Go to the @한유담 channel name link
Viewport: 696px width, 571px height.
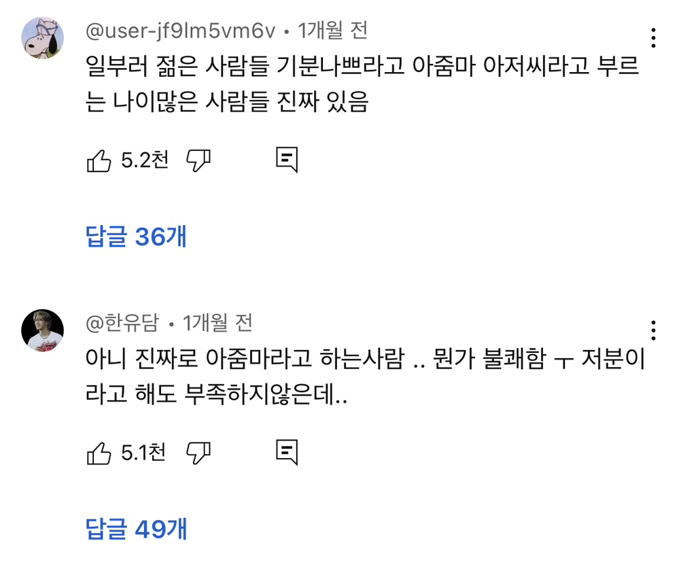[x=122, y=323]
